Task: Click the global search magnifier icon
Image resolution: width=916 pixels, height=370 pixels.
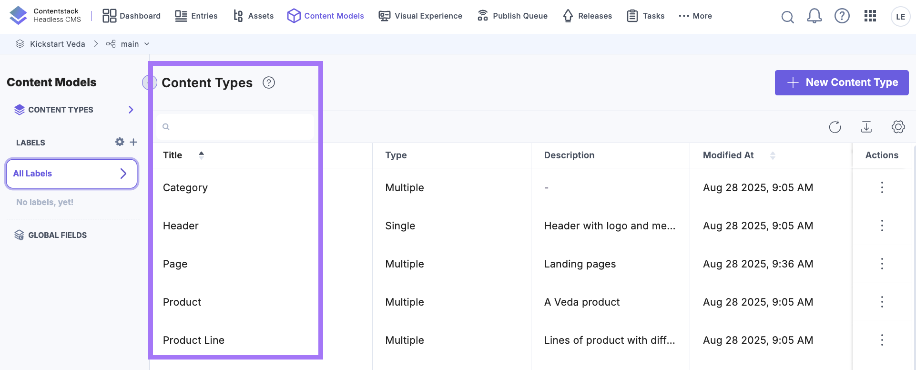Action: point(788,17)
